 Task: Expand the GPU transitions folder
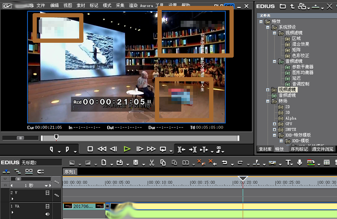[x=274, y=124]
